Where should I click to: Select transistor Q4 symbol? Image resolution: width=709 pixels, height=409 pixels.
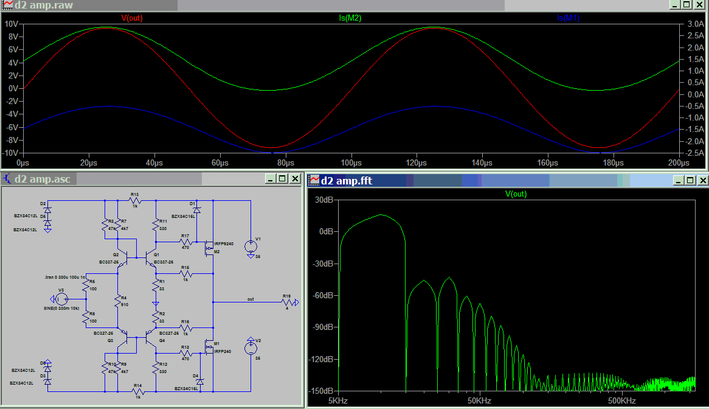150,338
